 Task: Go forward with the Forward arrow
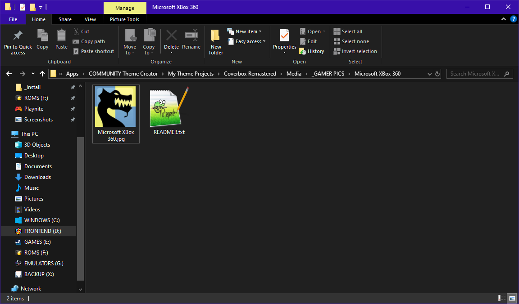[22, 74]
